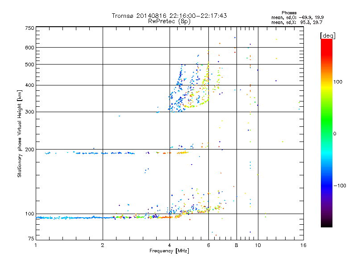Click the plot title "Tromsø 20140816 22:16:00-22:17:43"

tap(169, 16)
